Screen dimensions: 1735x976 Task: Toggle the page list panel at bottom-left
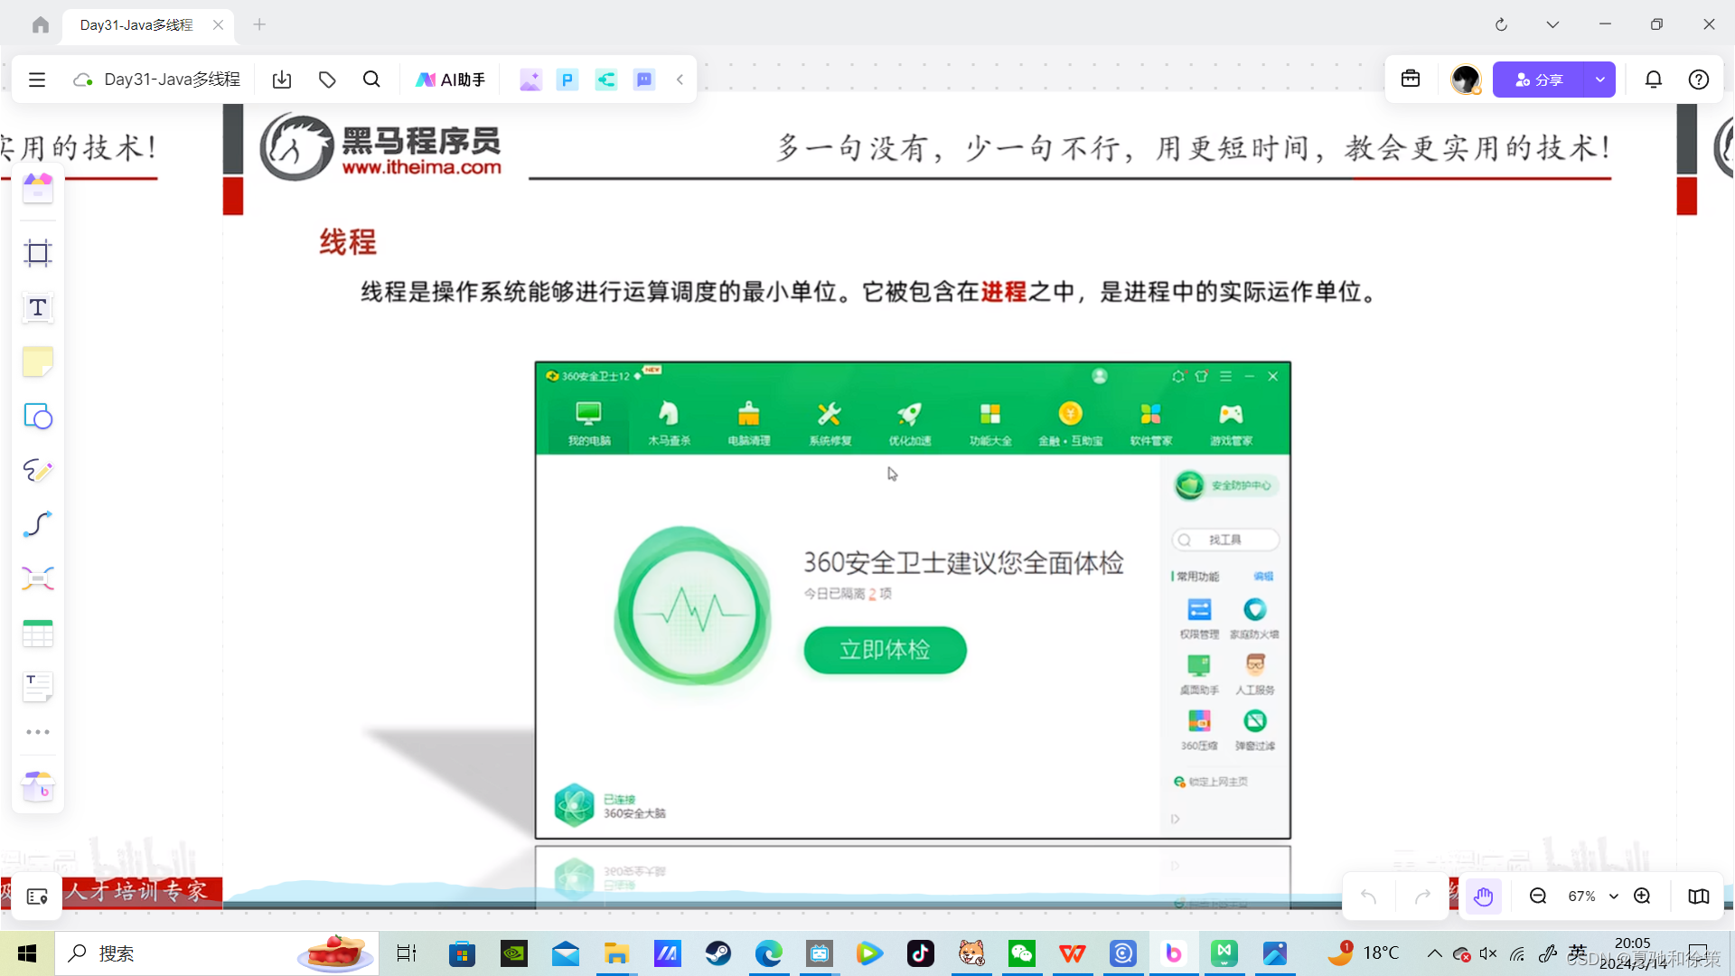[x=37, y=896]
